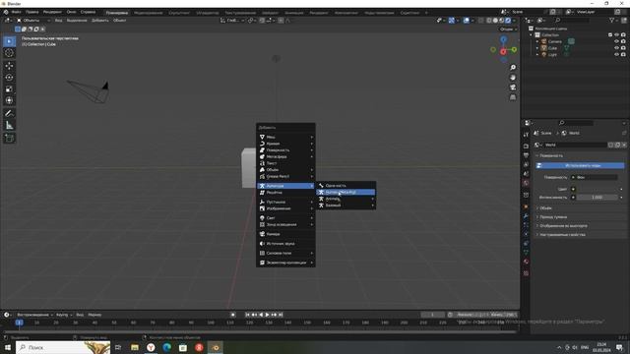Activate the Select Box tool
Screen dimensions: 630x354
point(9,41)
